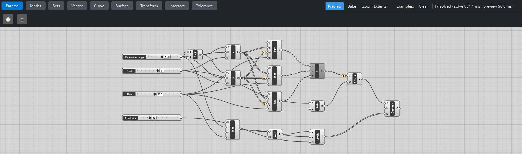Click the Parameter range value 1.20
This screenshot has width=522, height=154.
tap(167, 57)
